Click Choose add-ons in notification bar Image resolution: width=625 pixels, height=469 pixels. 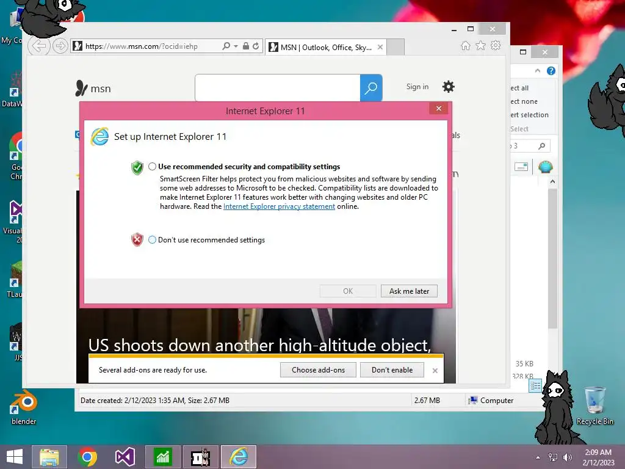click(x=318, y=369)
